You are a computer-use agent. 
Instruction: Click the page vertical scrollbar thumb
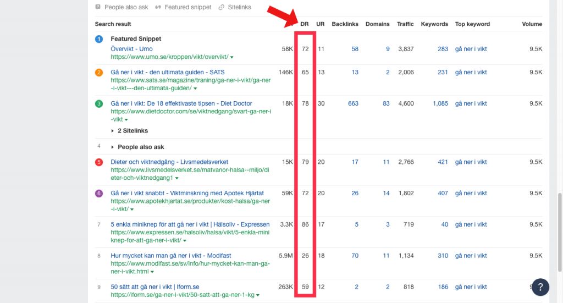tap(560, 232)
